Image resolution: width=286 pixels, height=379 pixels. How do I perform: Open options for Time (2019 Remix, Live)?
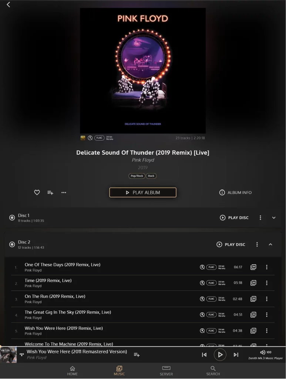(x=267, y=283)
